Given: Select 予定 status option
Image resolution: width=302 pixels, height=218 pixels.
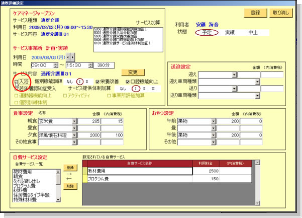Looking at the screenshot, I should (x=207, y=33).
